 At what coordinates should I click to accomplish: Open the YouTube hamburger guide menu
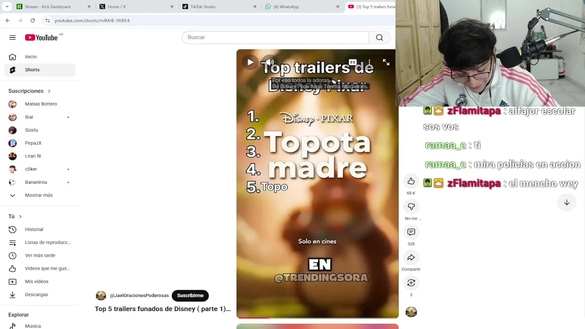click(12, 37)
